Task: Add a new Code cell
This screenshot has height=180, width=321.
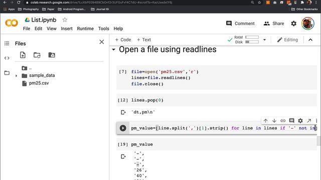Action: tap(123, 40)
